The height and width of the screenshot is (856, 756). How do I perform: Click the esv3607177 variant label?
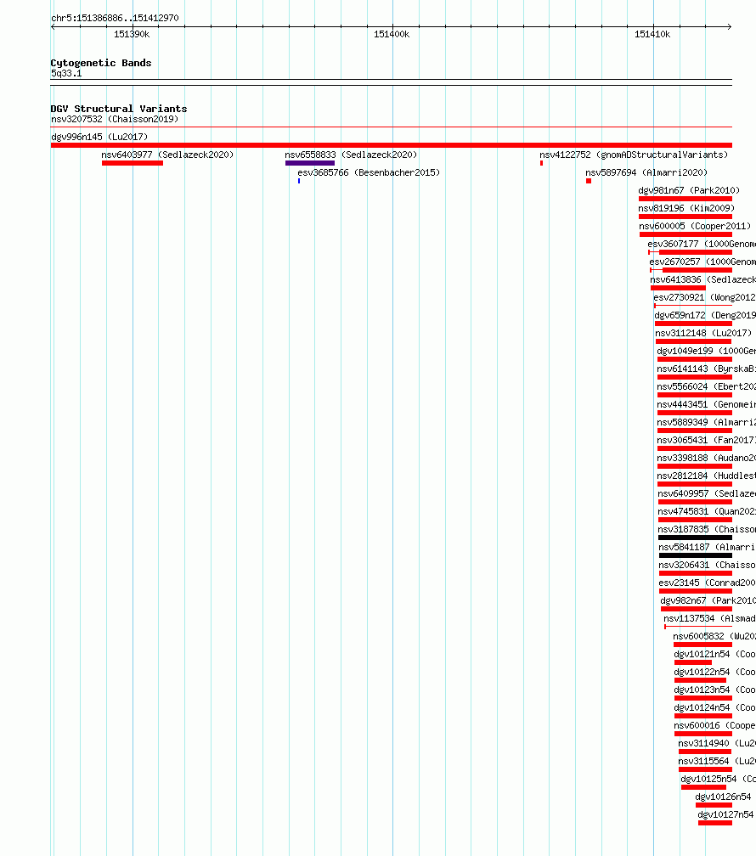(702, 244)
